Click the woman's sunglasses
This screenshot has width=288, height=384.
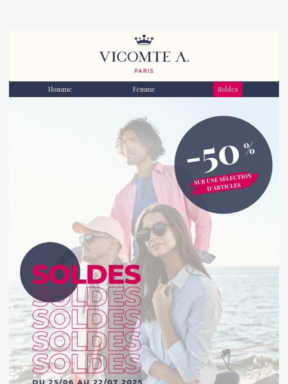coord(152,231)
